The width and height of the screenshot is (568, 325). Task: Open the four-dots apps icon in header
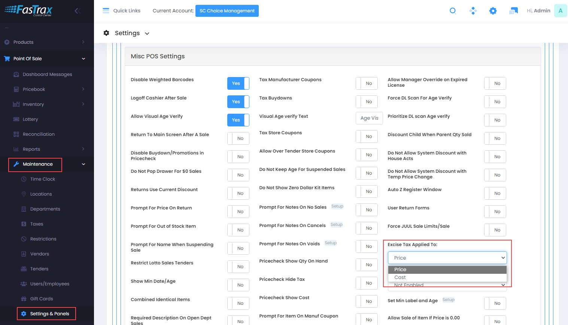[473, 11]
